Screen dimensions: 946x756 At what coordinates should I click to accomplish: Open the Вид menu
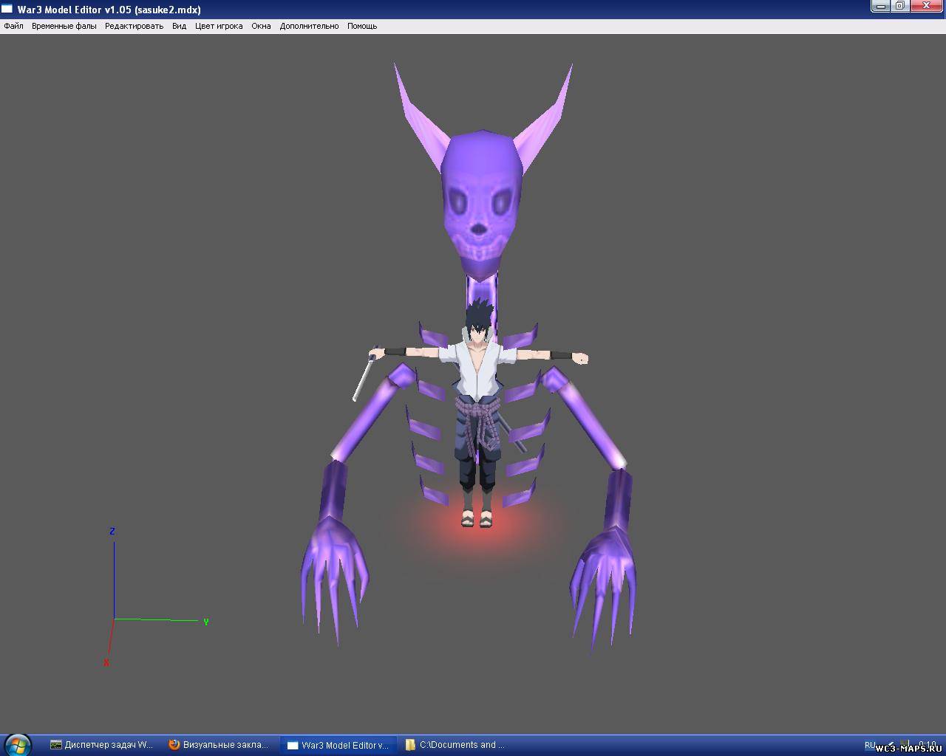[179, 26]
